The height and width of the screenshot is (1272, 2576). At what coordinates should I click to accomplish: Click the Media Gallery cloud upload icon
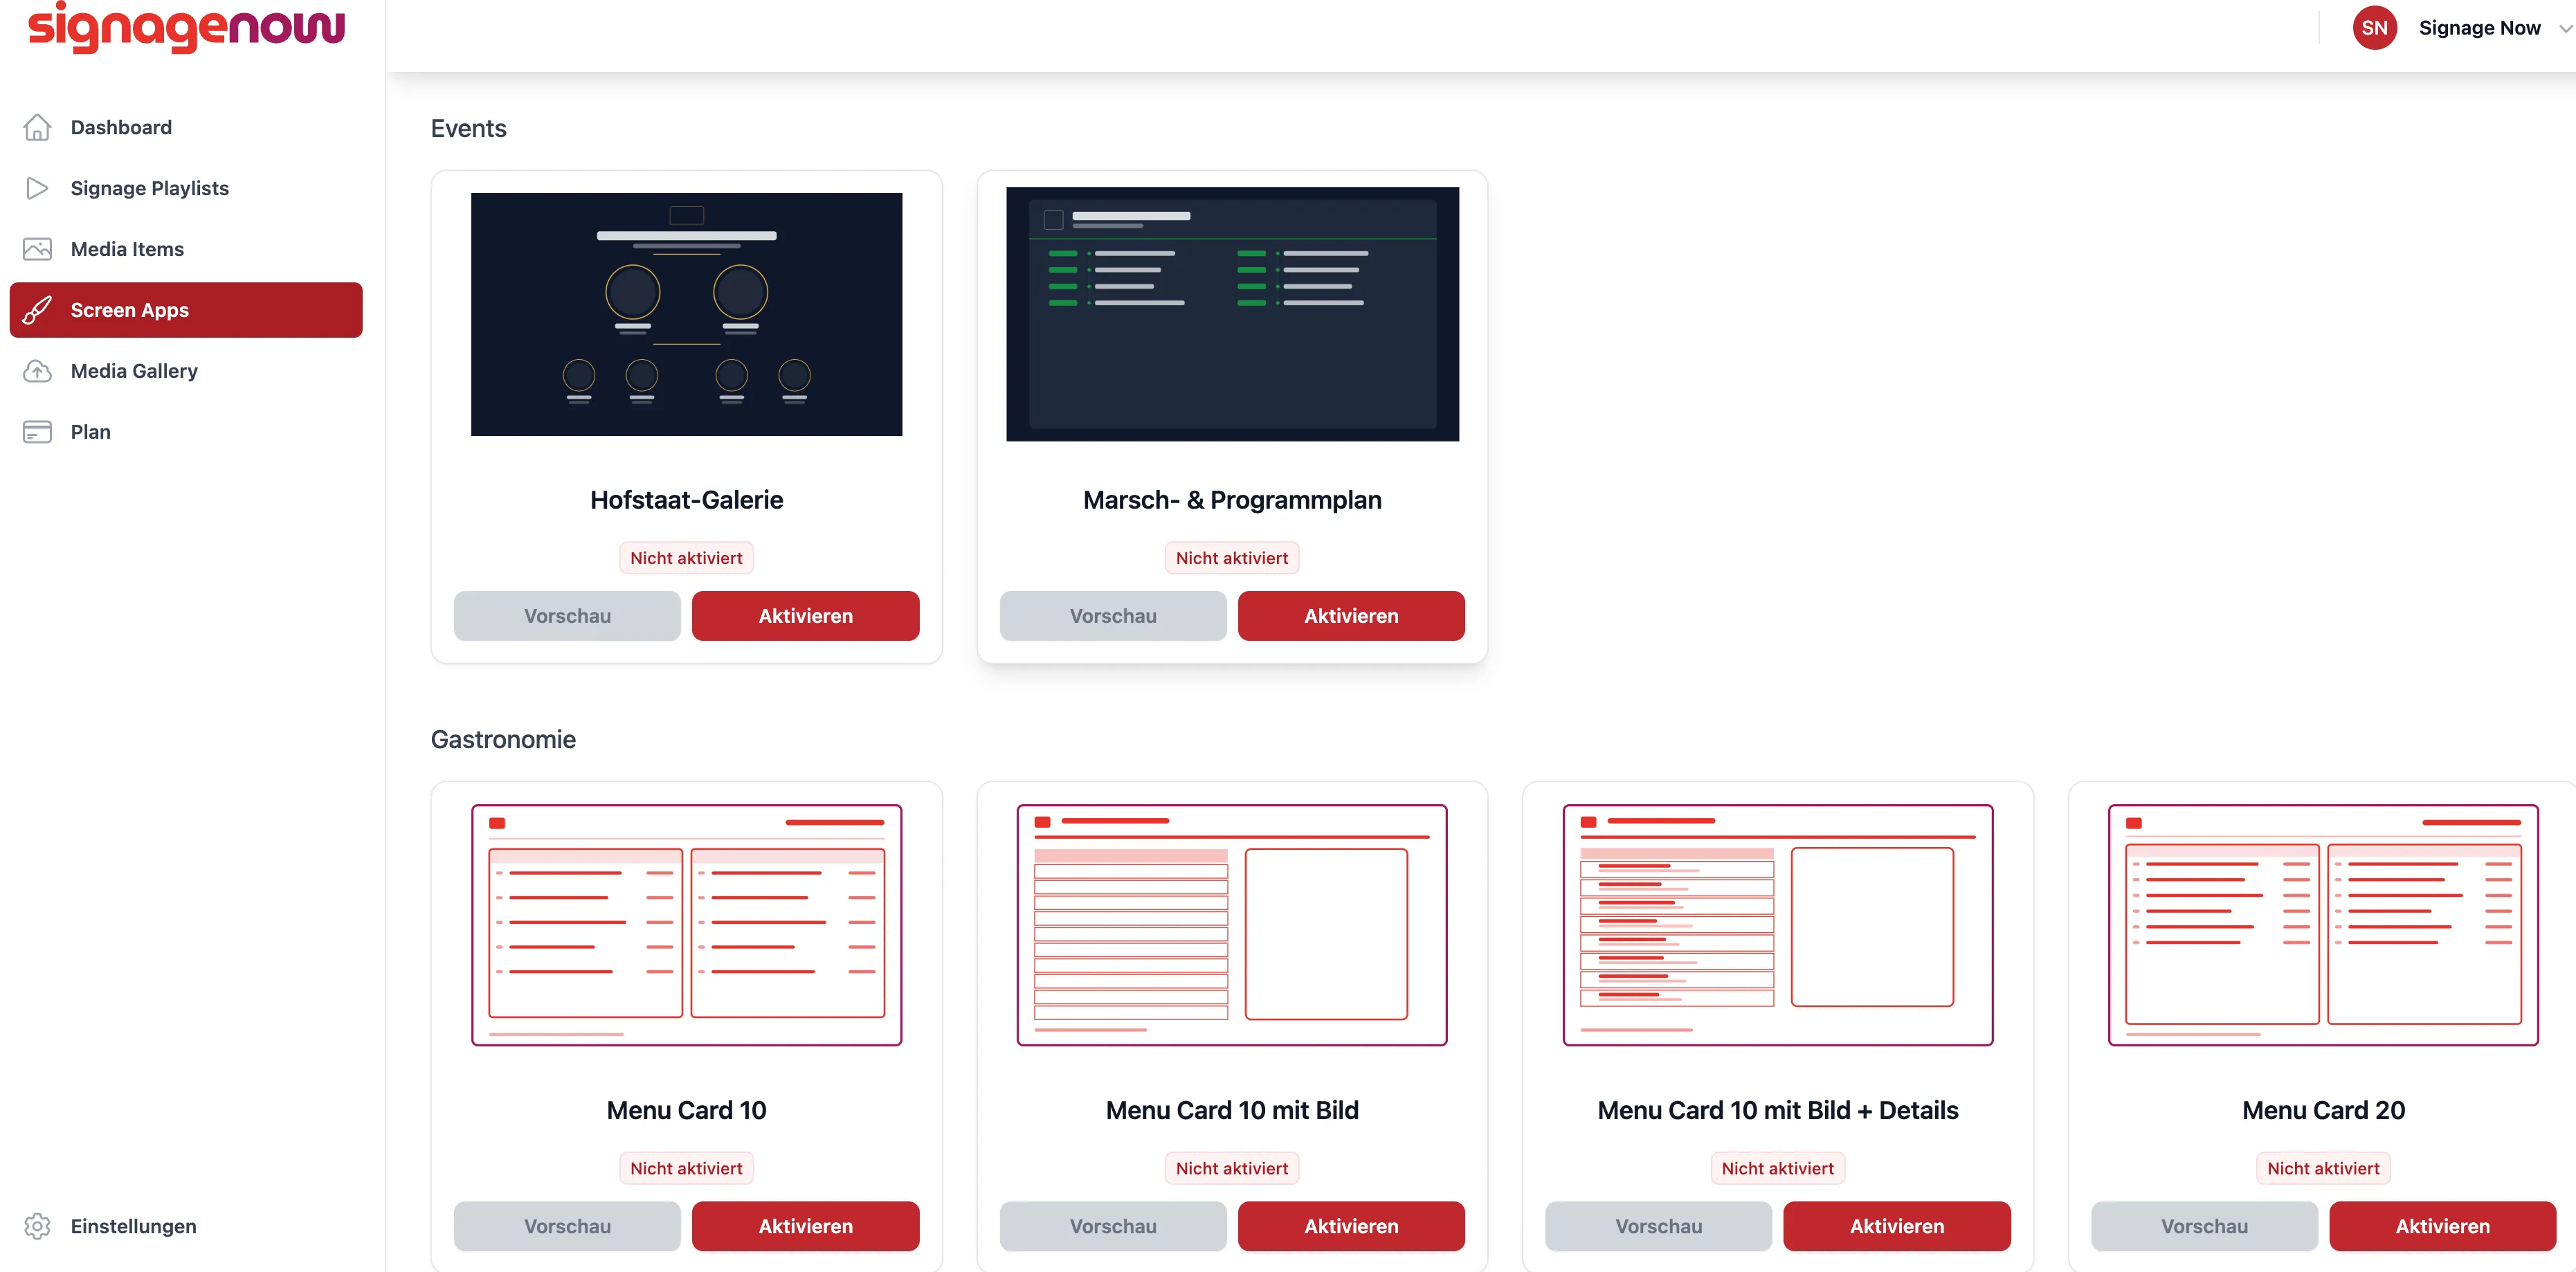[x=37, y=371]
